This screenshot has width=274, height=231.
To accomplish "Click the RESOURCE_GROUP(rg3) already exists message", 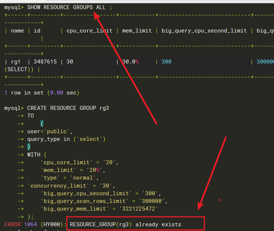I will [126, 224].
